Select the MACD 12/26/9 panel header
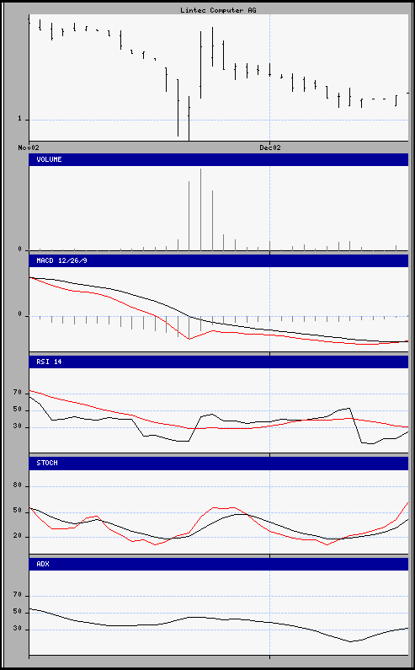Screen dimensions: 415x670 (x=219, y=260)
